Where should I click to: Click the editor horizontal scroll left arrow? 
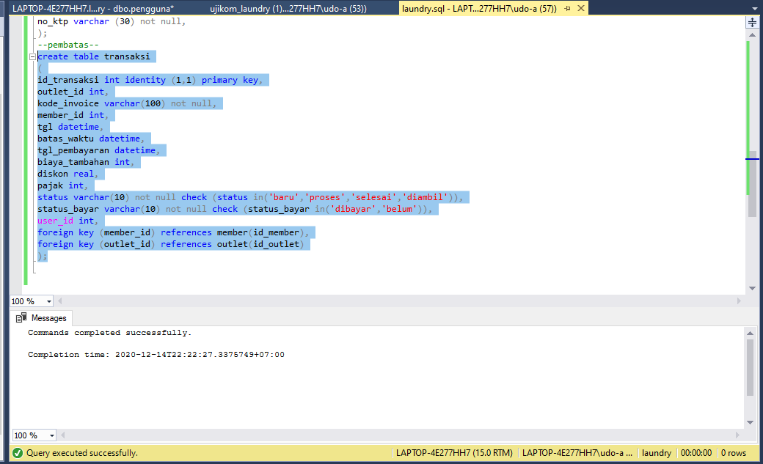click(60, 301)
